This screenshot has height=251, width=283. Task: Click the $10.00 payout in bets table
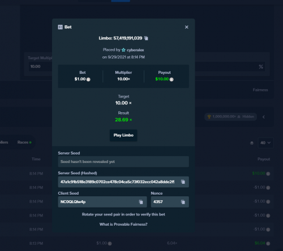[259, 173]
